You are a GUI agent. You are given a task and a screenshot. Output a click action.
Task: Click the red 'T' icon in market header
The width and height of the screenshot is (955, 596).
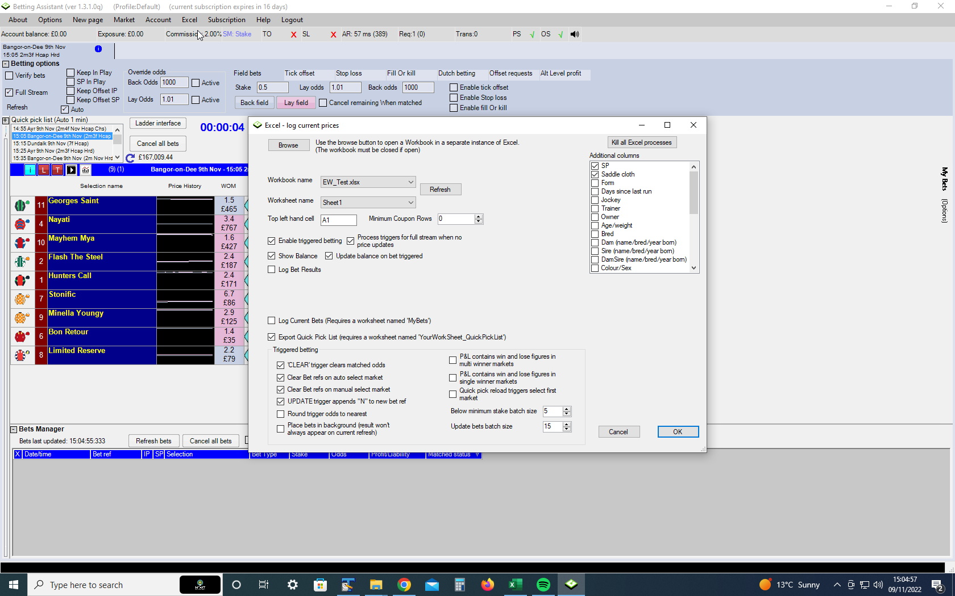pos(57,170)
